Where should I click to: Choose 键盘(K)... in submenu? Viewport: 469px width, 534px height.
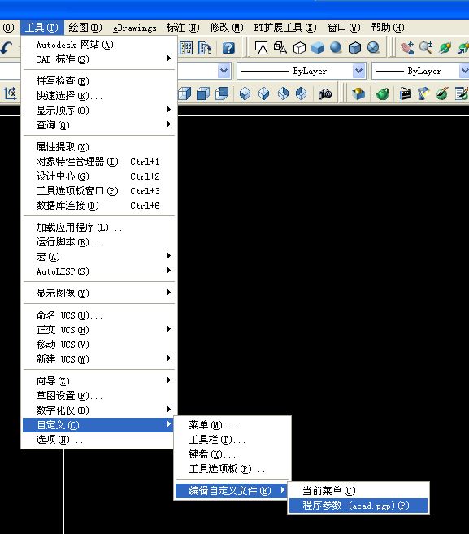[232, 454]
